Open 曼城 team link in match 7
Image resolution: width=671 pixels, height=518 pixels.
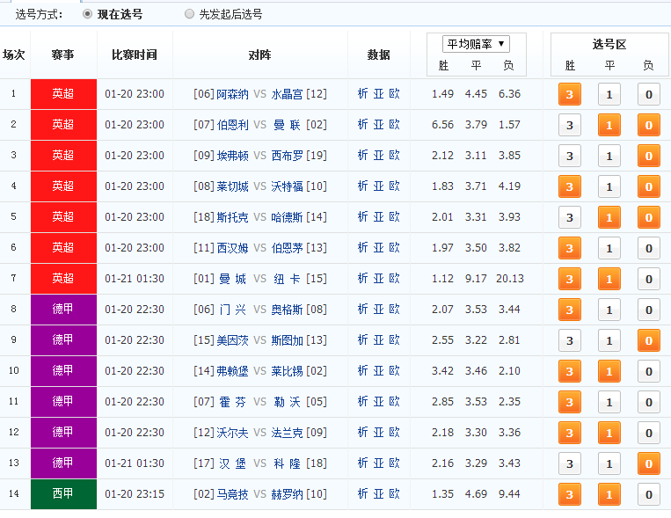tap(232, 279)
